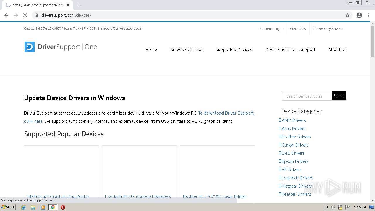
Task: Open the file explorer from the taskbar
Action: pyautogui.click(x=33, y=207)
